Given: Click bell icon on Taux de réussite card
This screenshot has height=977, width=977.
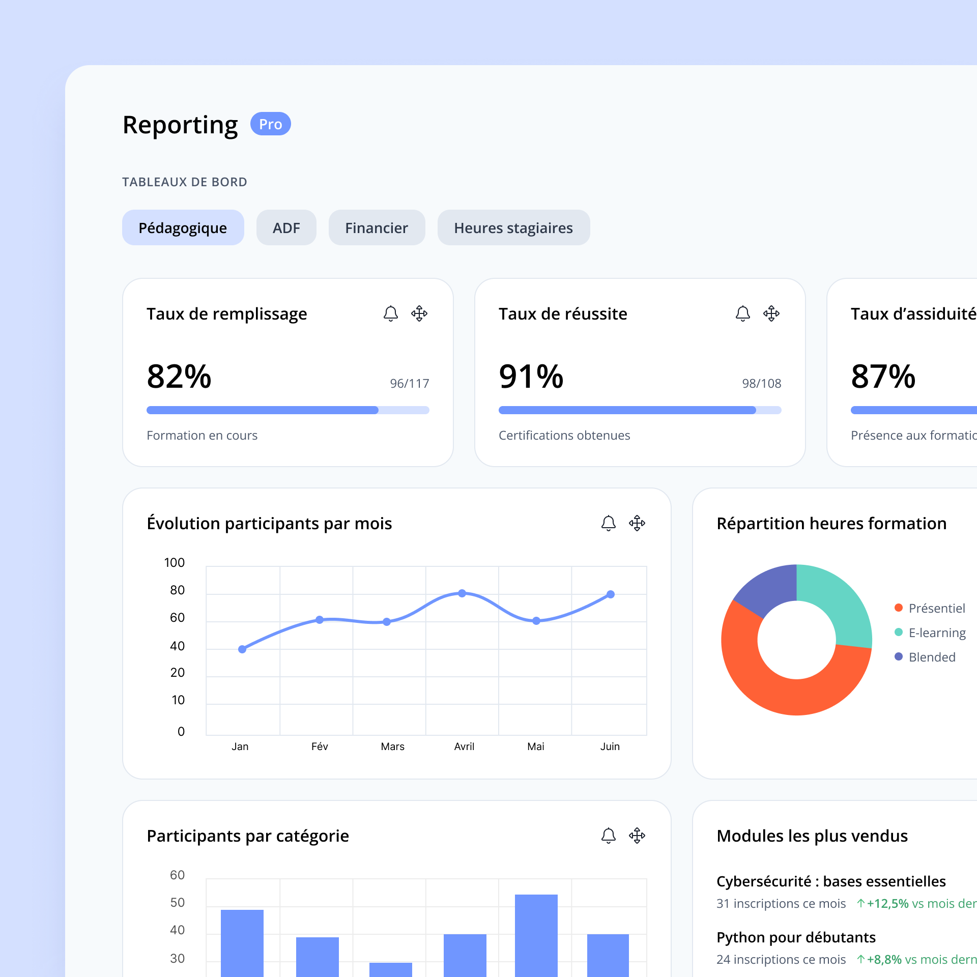Looking at the screenshot, I should click(x=742, y=313).
